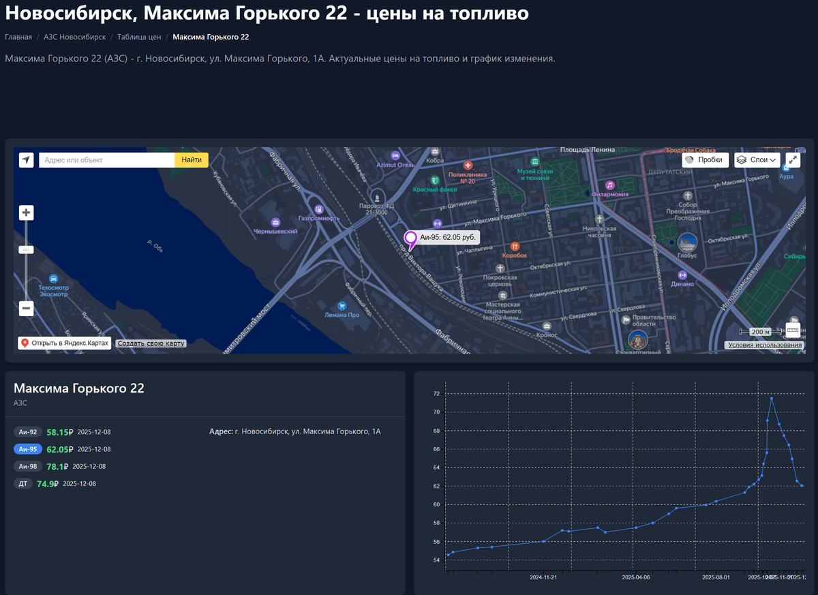
Task: Click the Глобус theater thumbnail on map
Action: 687,242
